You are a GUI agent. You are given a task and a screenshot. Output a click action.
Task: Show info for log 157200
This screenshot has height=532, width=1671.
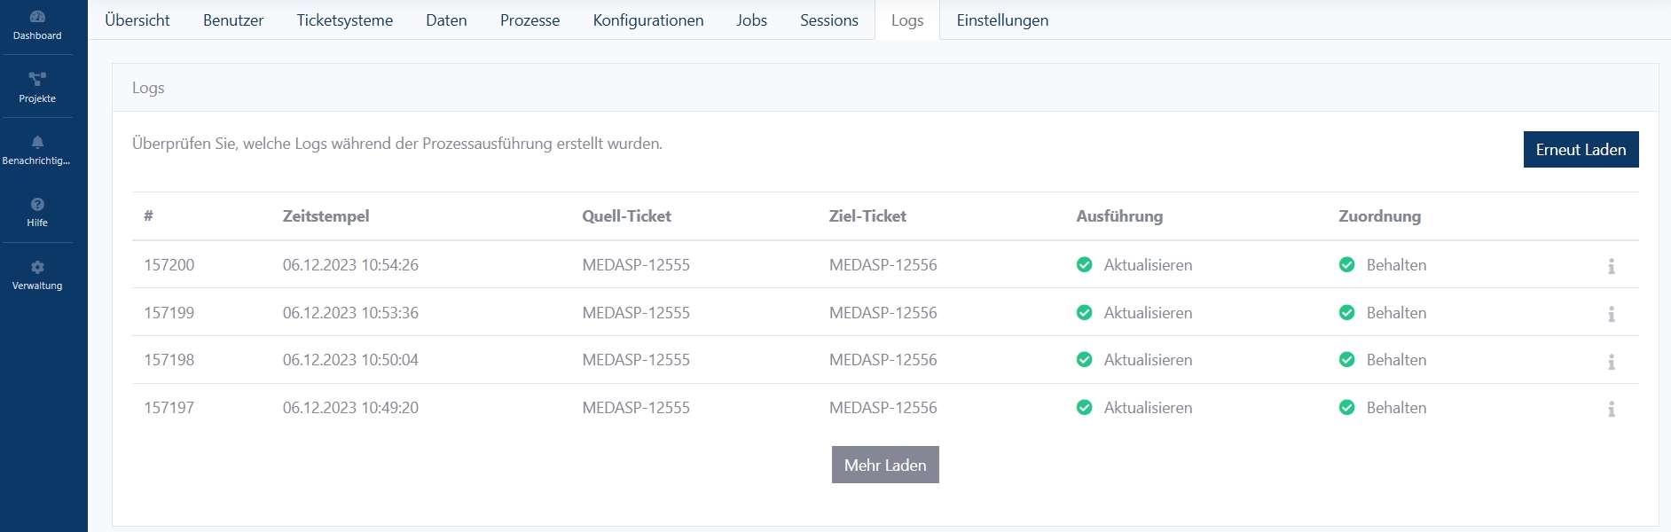point(1611,266)
